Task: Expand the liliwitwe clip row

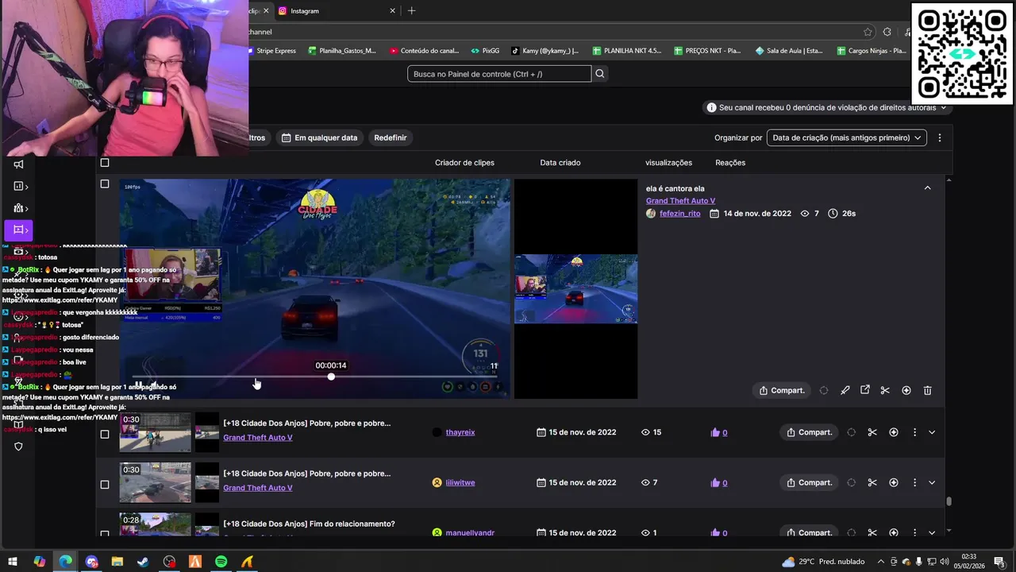Action: point(932,482)
